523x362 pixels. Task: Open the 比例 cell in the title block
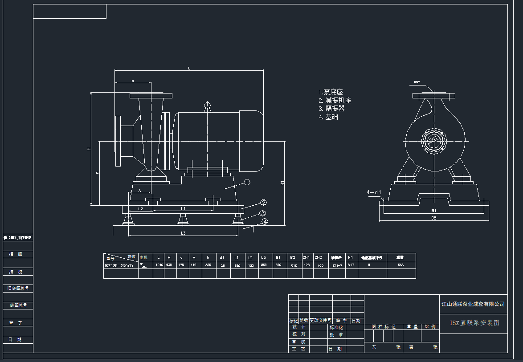(x=431, y=326)
